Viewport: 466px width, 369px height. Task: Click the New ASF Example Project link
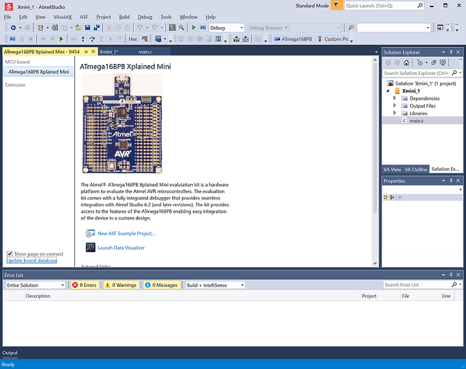click(126, 233)
